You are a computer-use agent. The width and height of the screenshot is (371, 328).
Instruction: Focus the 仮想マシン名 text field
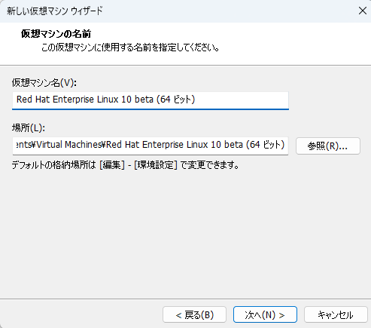click(x=151, y=100)
